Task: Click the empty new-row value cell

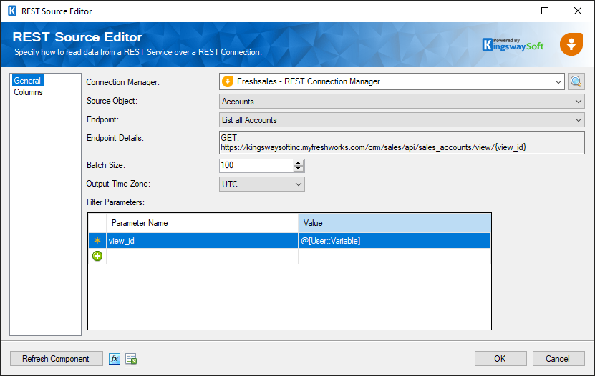Action: [x=395, y=256]
